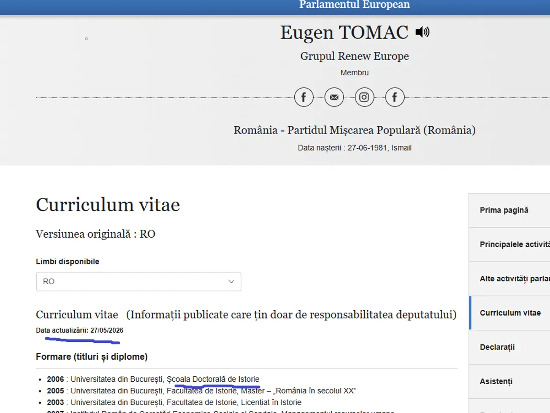Click Data actualizării: 27/05/2026 text
Image resolution: width=550 pixels, height=413 pixels.
point(80,330)
